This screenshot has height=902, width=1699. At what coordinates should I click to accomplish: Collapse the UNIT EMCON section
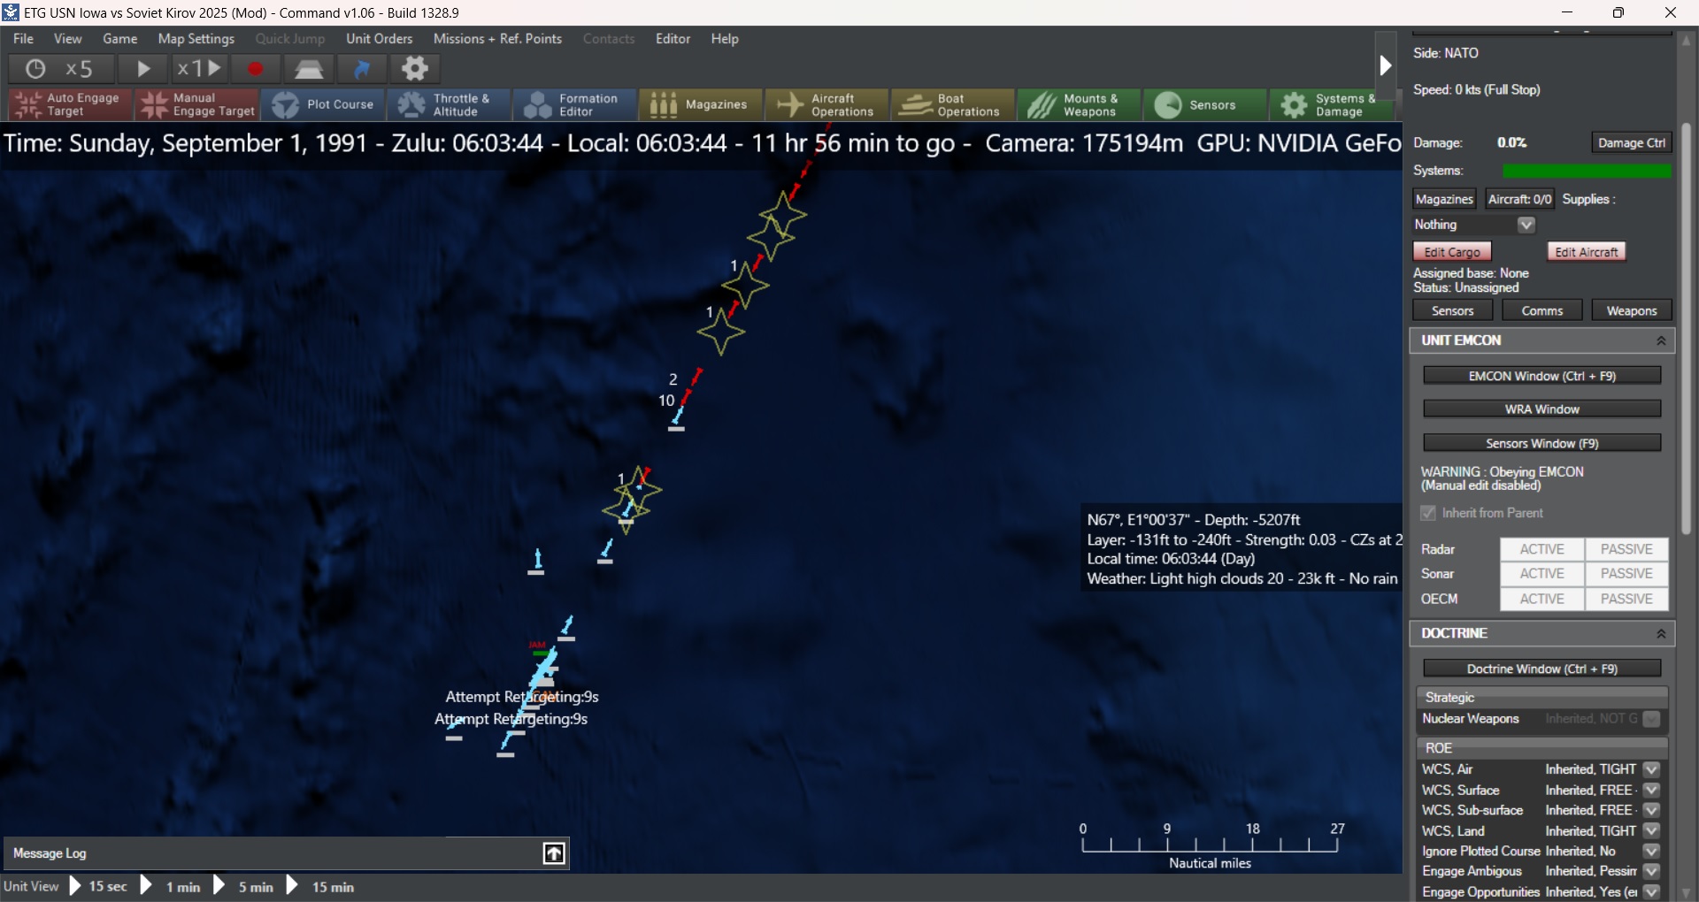click(1661, 340)
